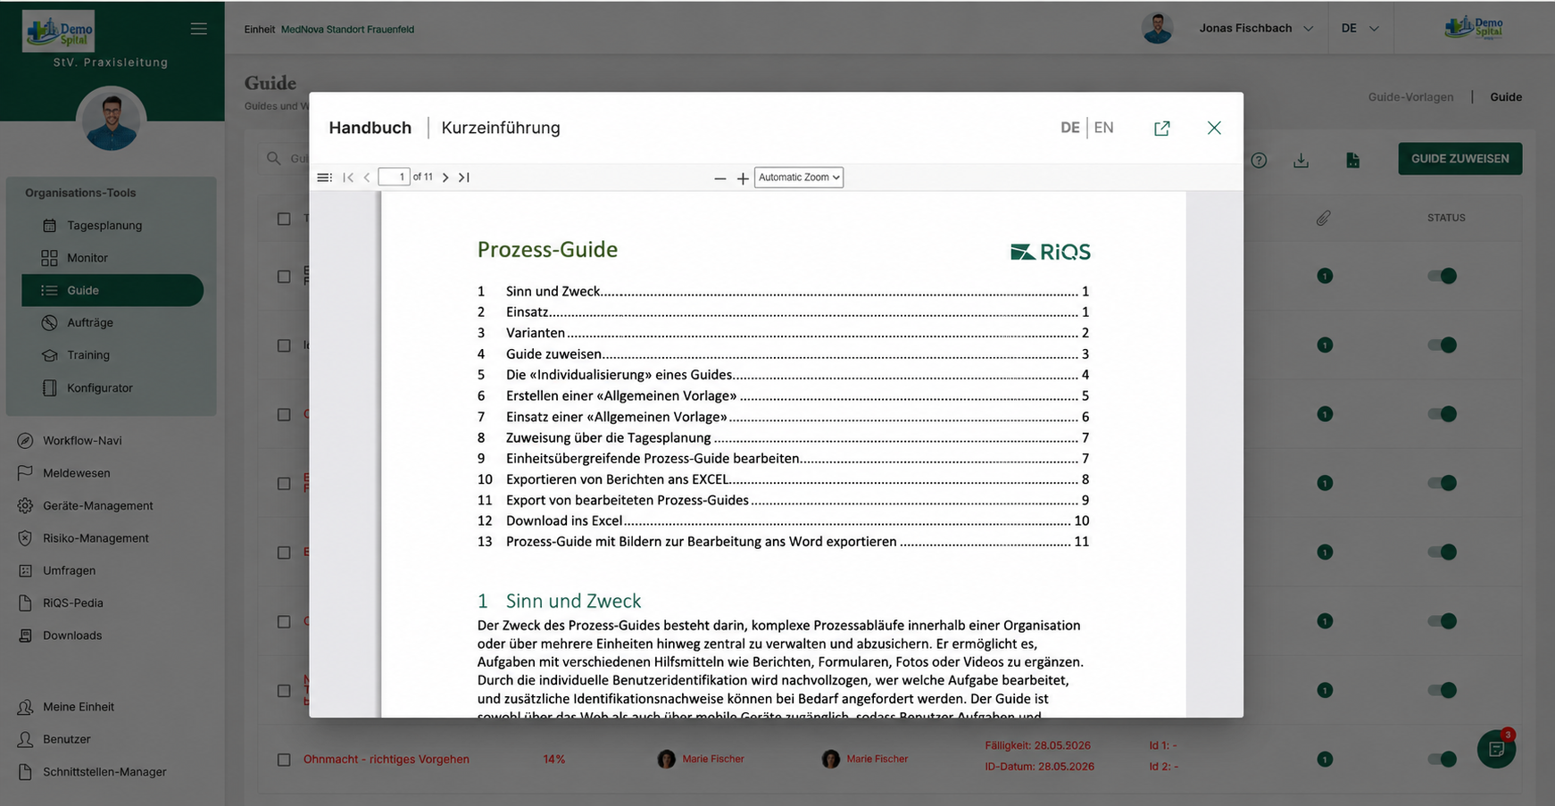
Task: Click the GUIDE ZUWEISEN button
Action: click(x=1459, y=159)
